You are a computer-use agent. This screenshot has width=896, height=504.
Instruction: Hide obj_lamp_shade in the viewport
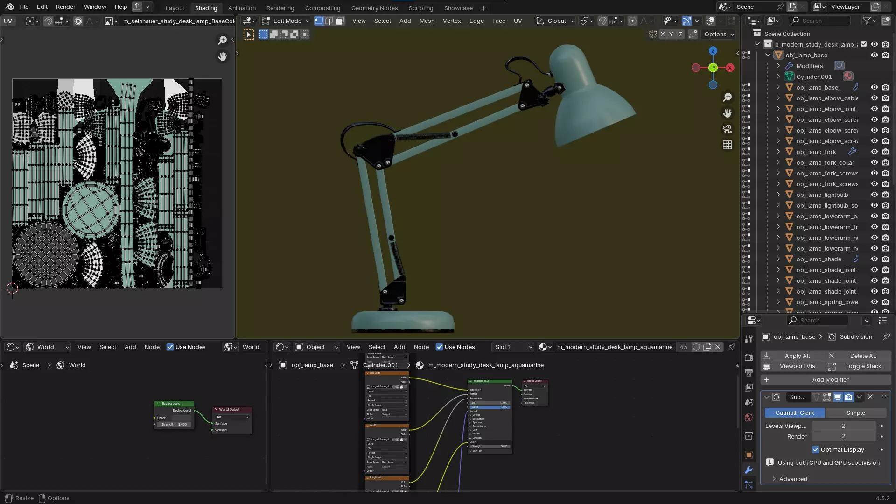coord(875,259)
